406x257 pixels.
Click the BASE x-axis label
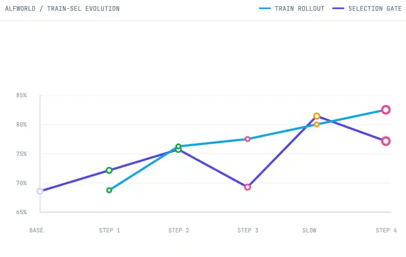(x=36, y=230)
